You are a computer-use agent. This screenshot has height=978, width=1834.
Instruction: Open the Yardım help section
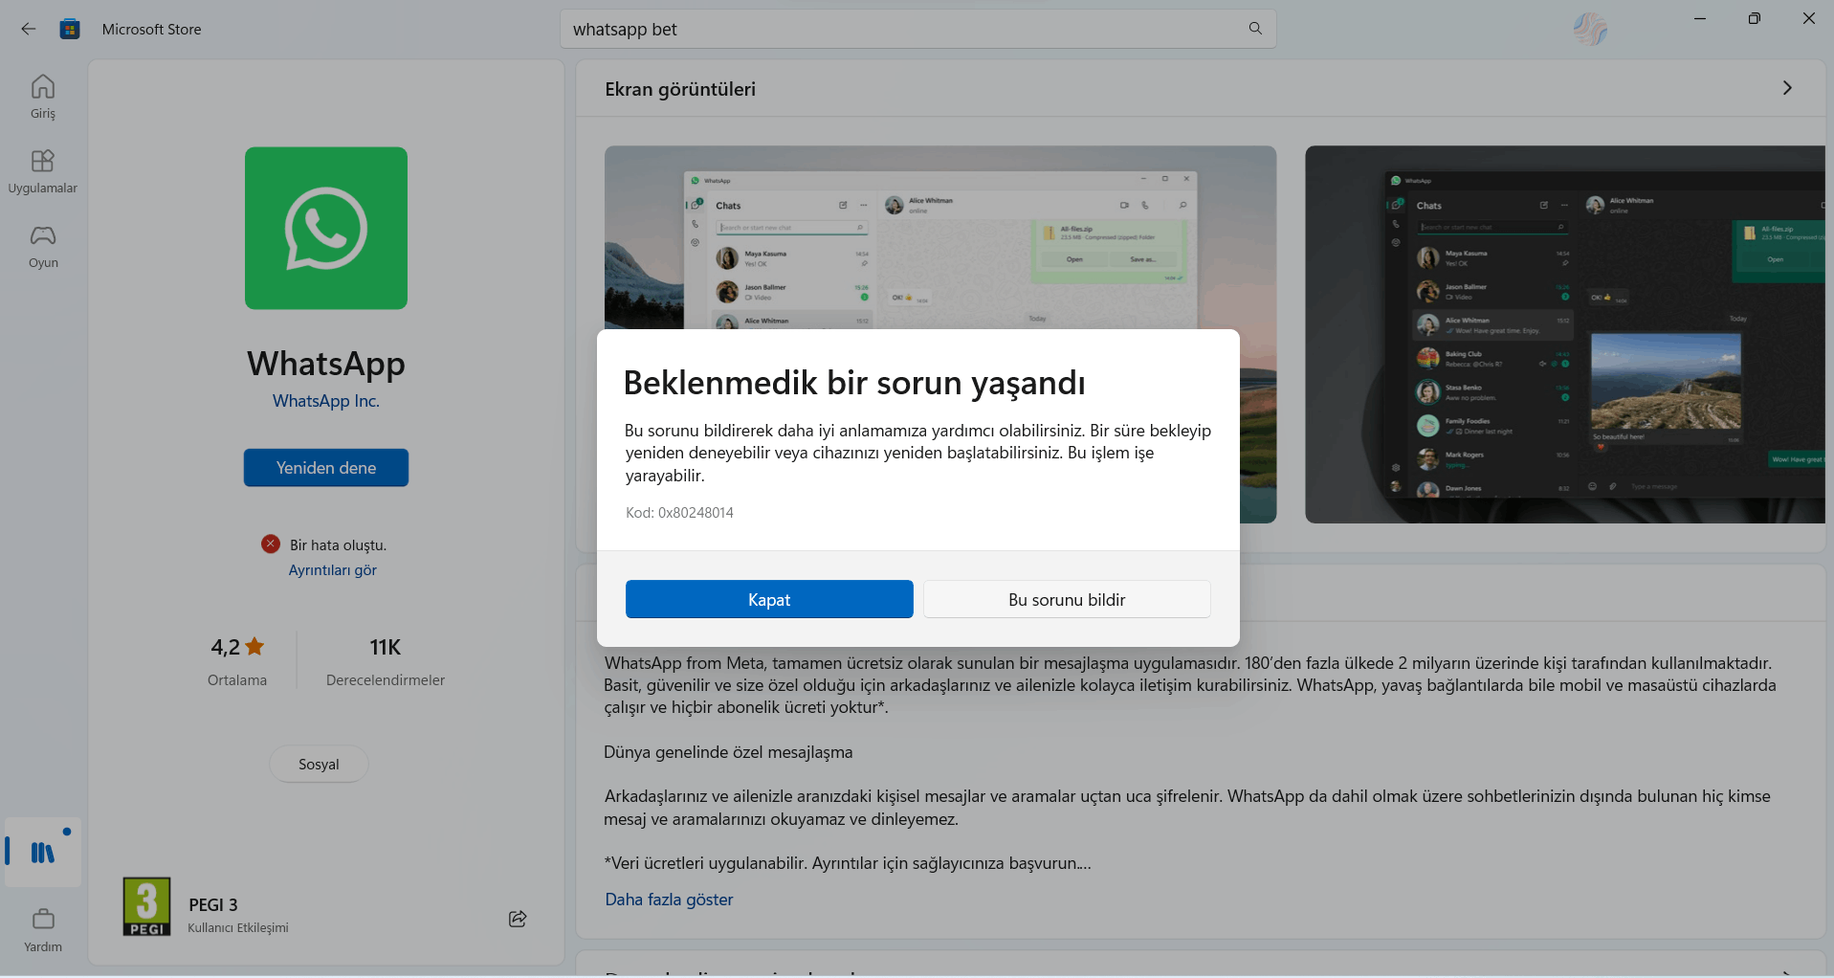click(x=43, y=930)
